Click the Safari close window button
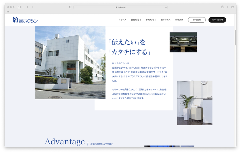Screen dimensions: 241x153 [8, 7]
